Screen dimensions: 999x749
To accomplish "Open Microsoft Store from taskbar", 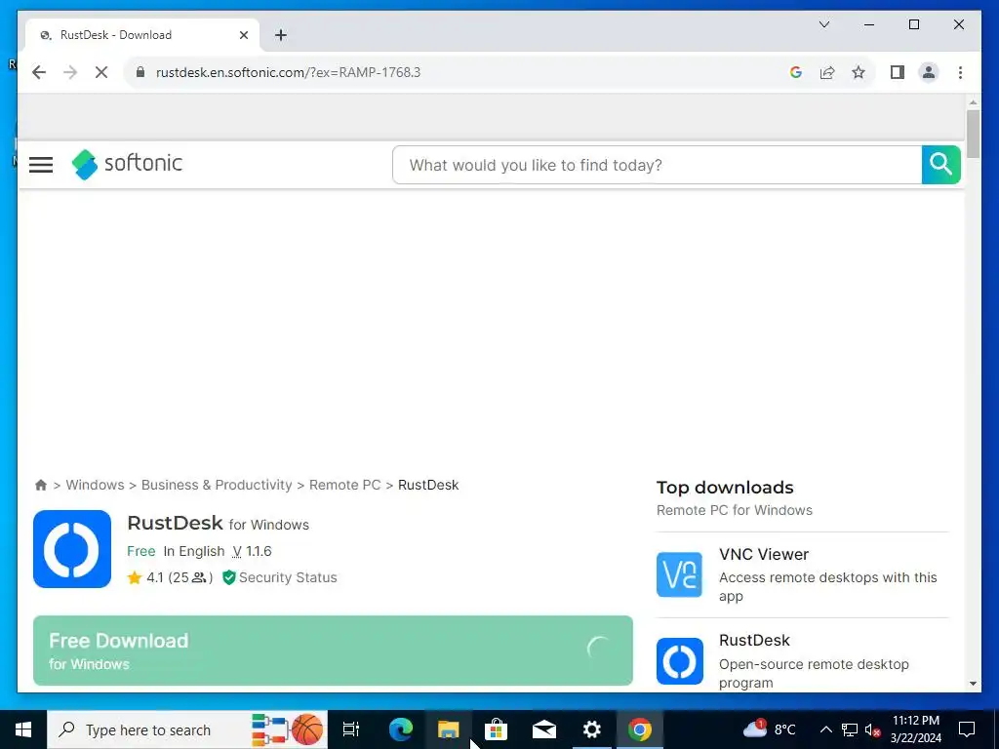I will pyautogui.click(x=496, y=729).
